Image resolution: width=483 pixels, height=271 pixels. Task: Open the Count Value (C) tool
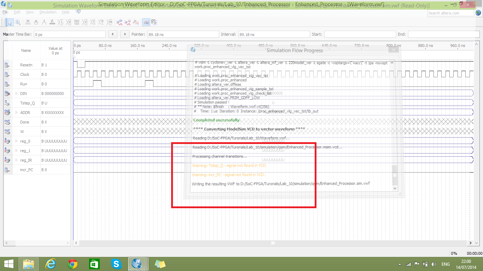pyautogui.click(x=85, y=22)
